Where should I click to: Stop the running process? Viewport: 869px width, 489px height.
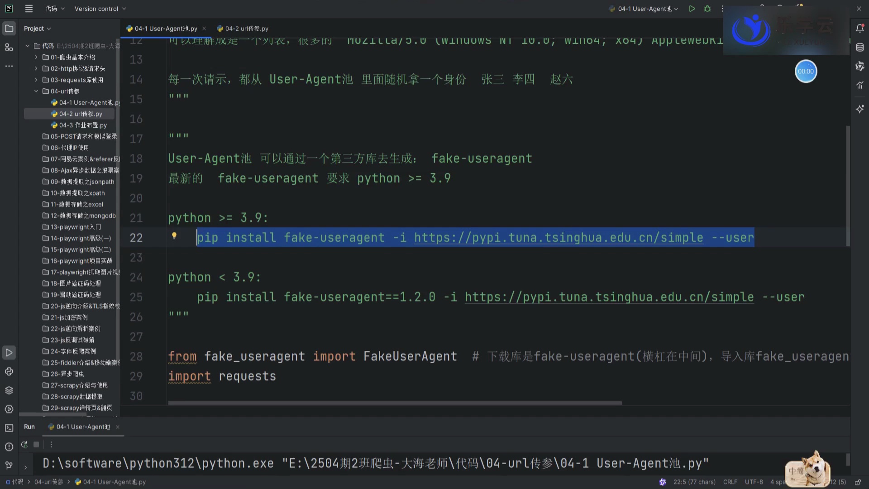click(36, 445)
